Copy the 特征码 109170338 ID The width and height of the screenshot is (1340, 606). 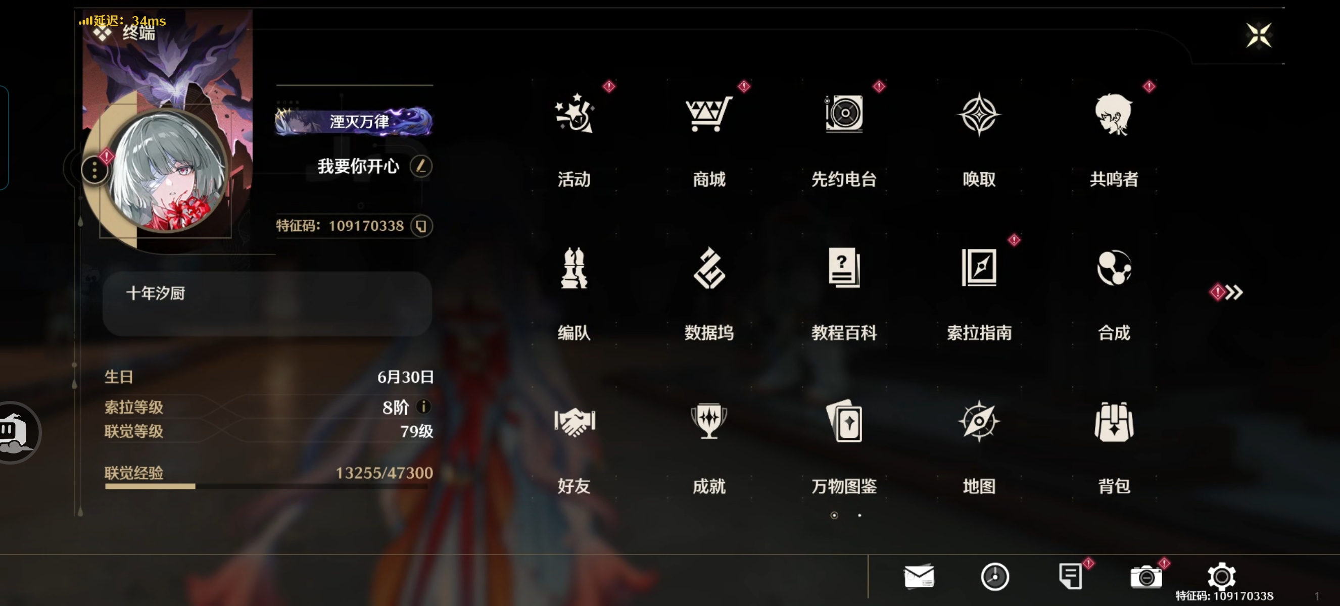coord(421,226)
